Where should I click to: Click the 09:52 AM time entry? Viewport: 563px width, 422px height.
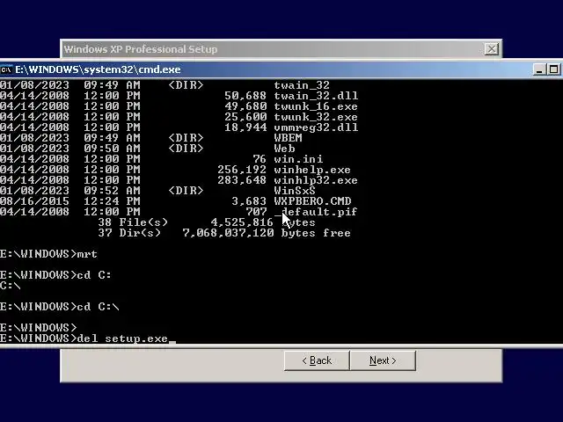pos(112,191)
